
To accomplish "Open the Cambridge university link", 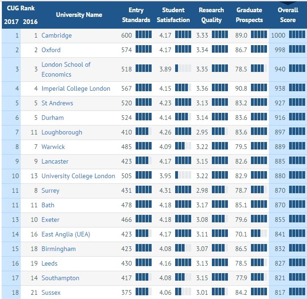I will [x=57, y=35].
